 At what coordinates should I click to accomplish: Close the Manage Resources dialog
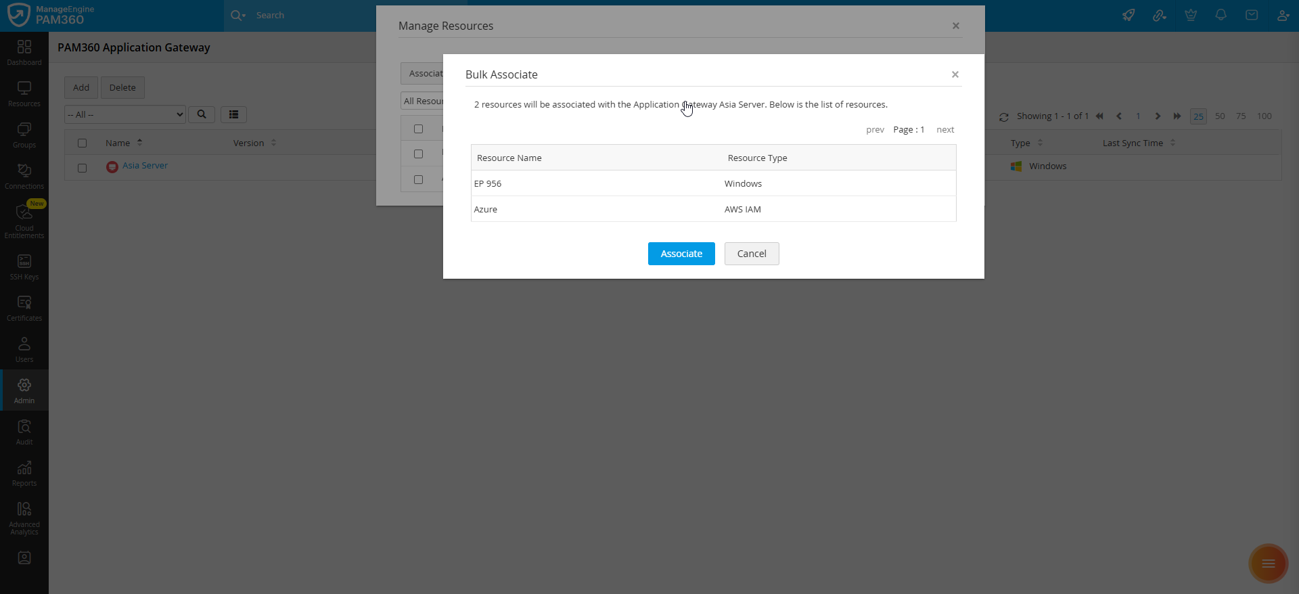coord(956,26)
